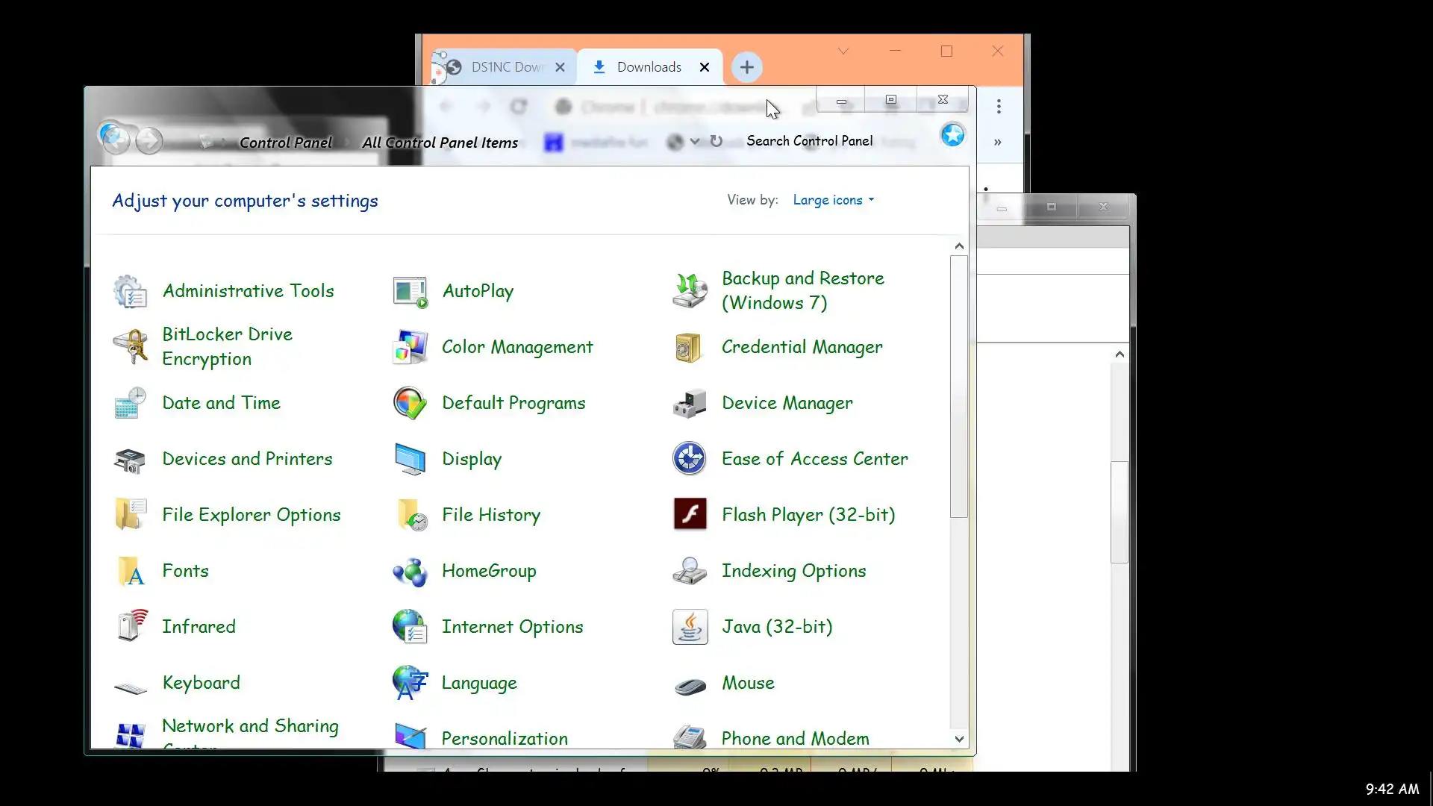Screen dimensions: 1433x806
Task: Open the Credential Manager link
Action: coord(802,347)
